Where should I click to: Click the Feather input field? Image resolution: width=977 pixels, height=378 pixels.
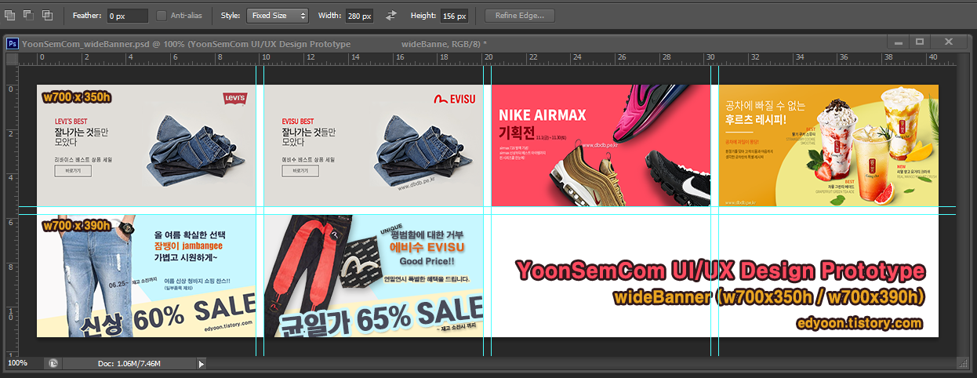pyautogui.click(x=127, y=16)
